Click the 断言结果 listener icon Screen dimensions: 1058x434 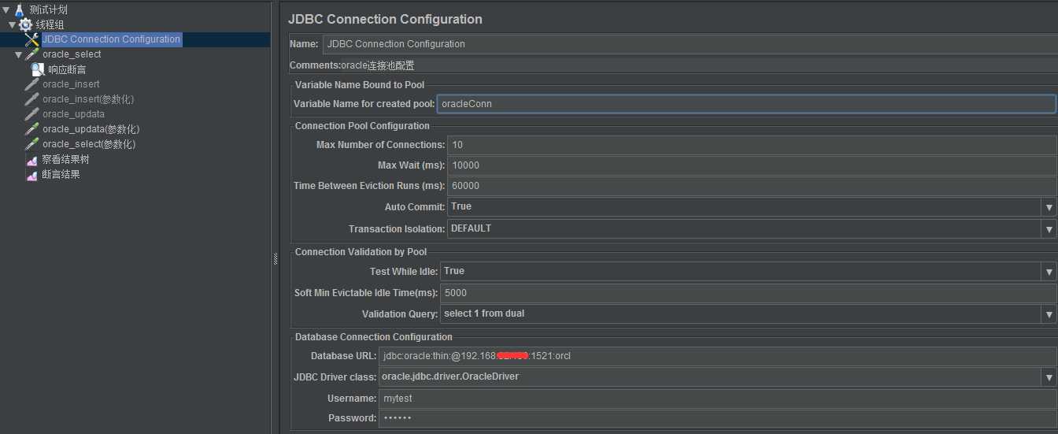pyautogui.click(x=31, y=175)
